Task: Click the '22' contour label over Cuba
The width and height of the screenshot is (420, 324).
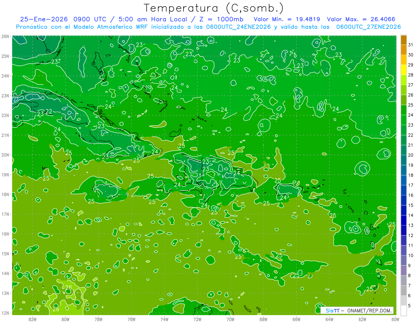Action: tap(49, 111)
